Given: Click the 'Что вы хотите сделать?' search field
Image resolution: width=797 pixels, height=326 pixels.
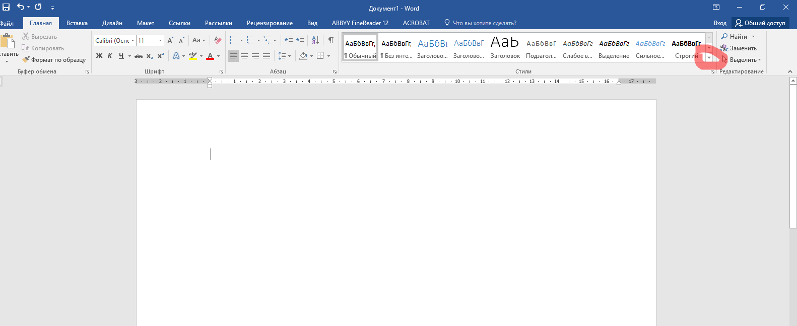Looking at the screenshot, I should click(x=484, y=23).
